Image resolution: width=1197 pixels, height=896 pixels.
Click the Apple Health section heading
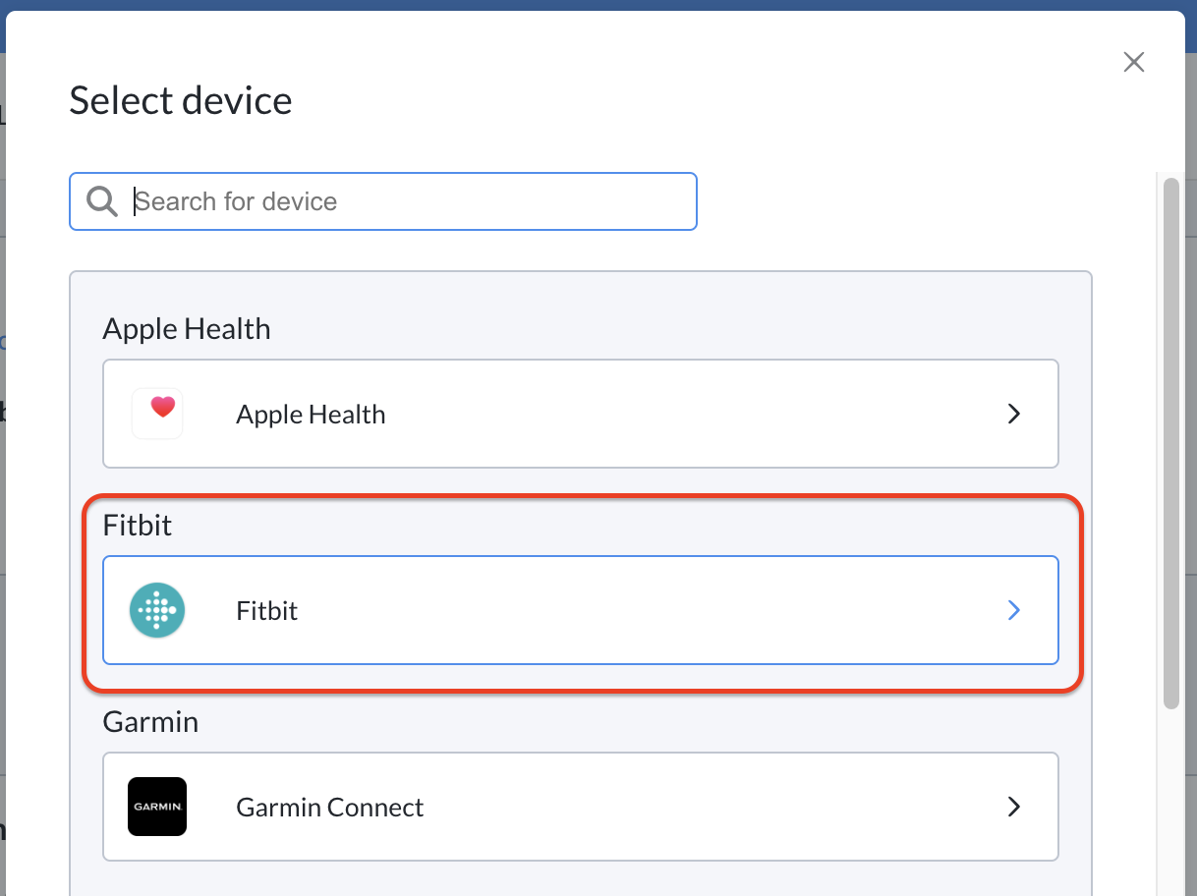[187, 329]
